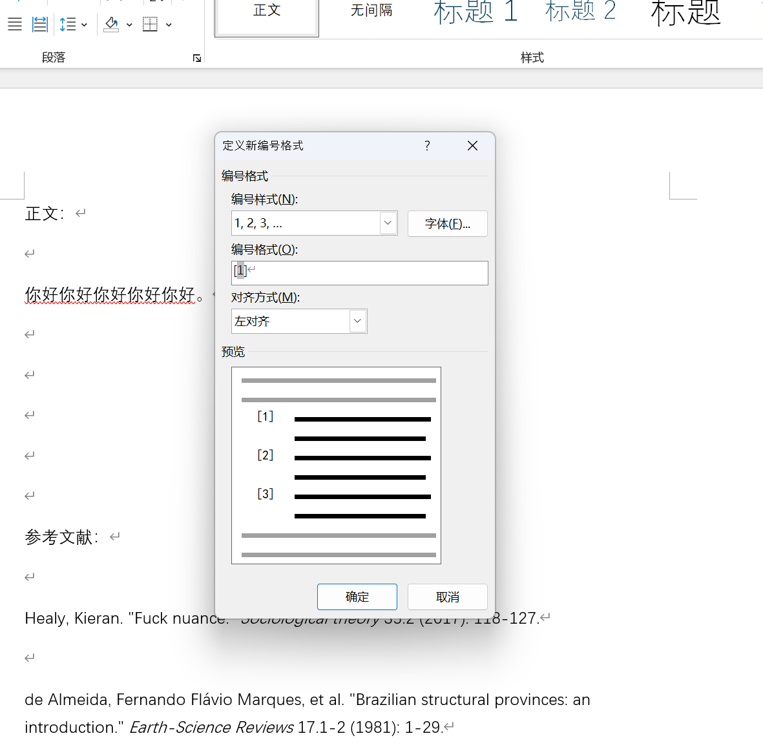Apply the 标题 1 style
This screenshot has height=747, width=763.
[476, 12]
